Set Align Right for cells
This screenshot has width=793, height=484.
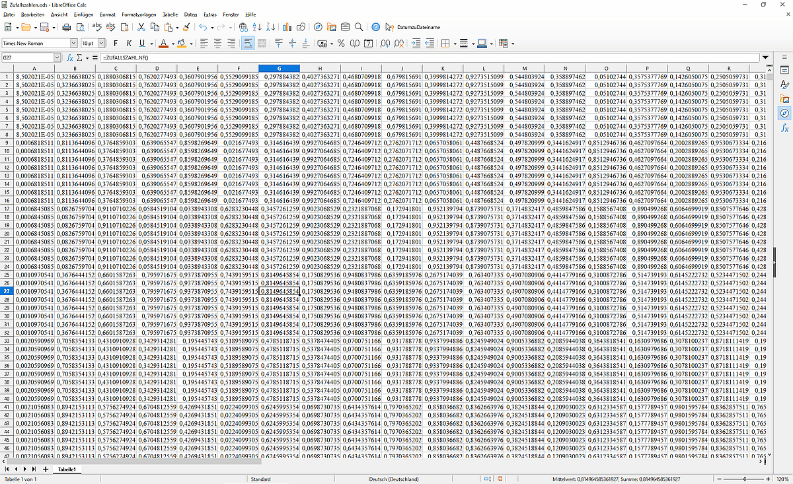(231, 43)
